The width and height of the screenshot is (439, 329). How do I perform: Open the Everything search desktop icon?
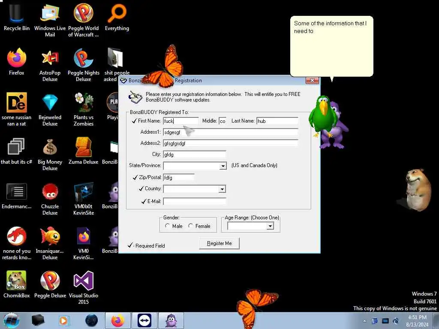pos(117,17)
